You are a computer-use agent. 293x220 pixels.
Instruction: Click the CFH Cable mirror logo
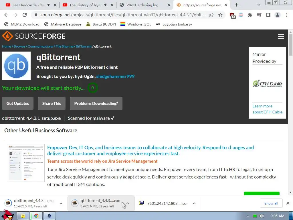tap(267, 83)
